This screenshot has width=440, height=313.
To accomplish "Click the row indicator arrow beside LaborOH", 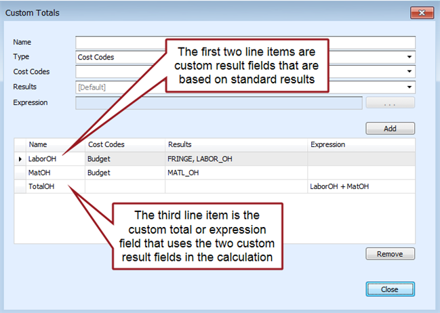I will click(x=20, y=159).
